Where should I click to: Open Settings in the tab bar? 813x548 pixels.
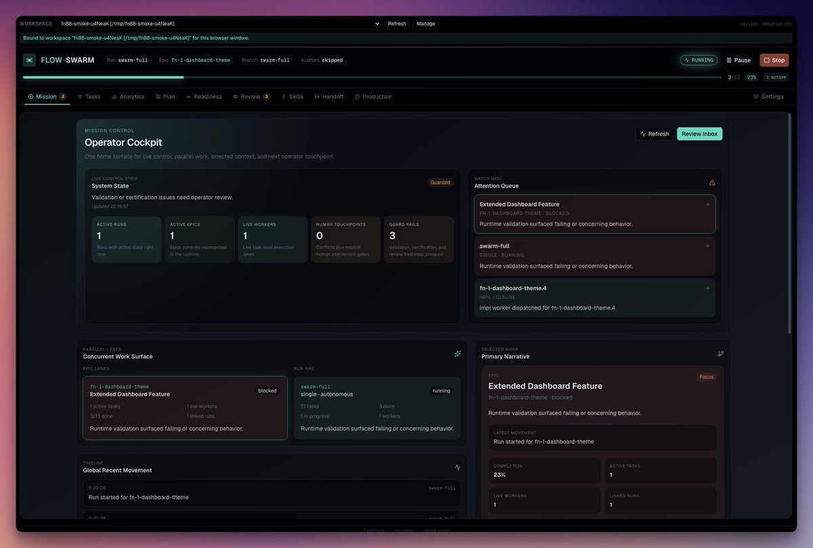[x=769, y=97]
